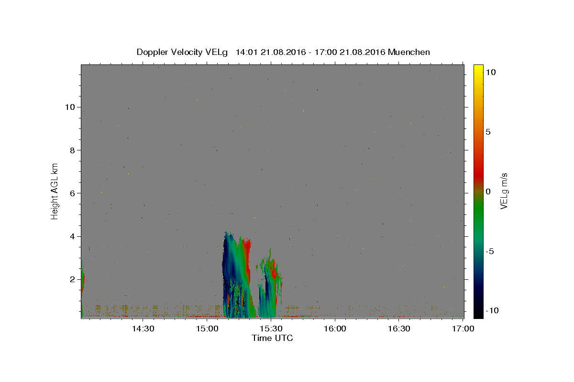Screen dimensions: 574x382
Task: Click the green echo at the left plot edge
Action: point(82,286)
